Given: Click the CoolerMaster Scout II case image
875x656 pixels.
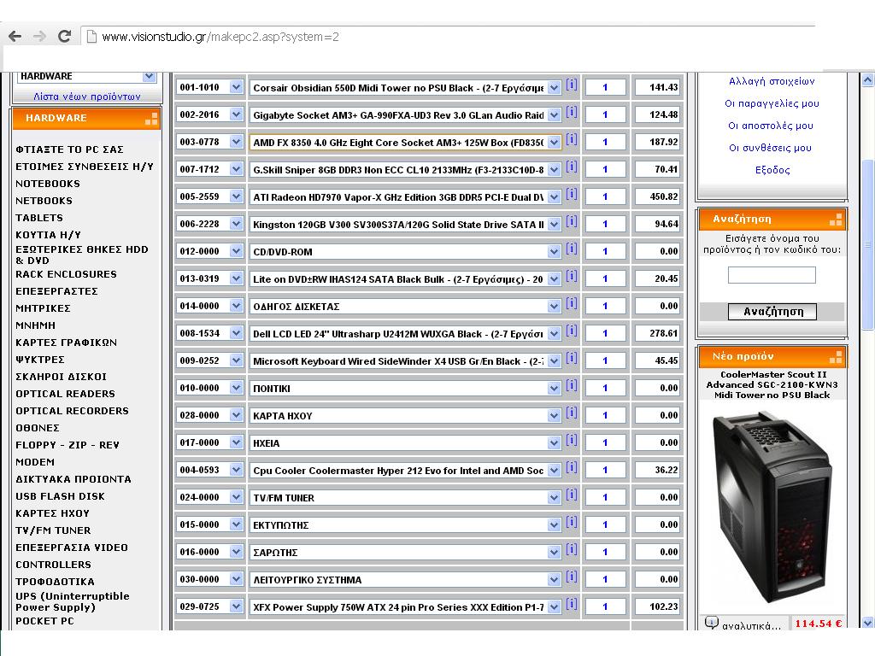Looking at the screenshot, I should point(772,507).
